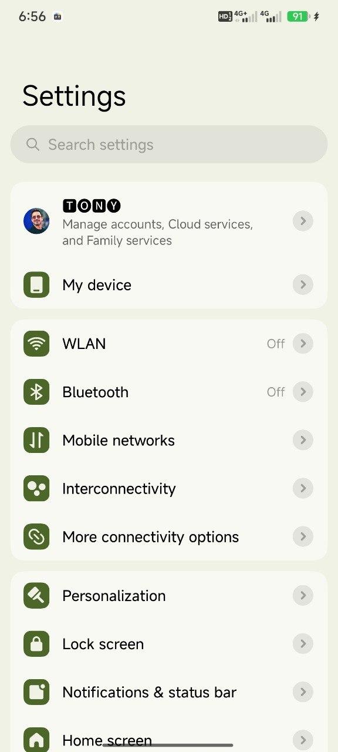Viewport: 338px width, 752px height.
Task: Tap the Bluetooth symbol icon
Action: (x=36, y=392)
